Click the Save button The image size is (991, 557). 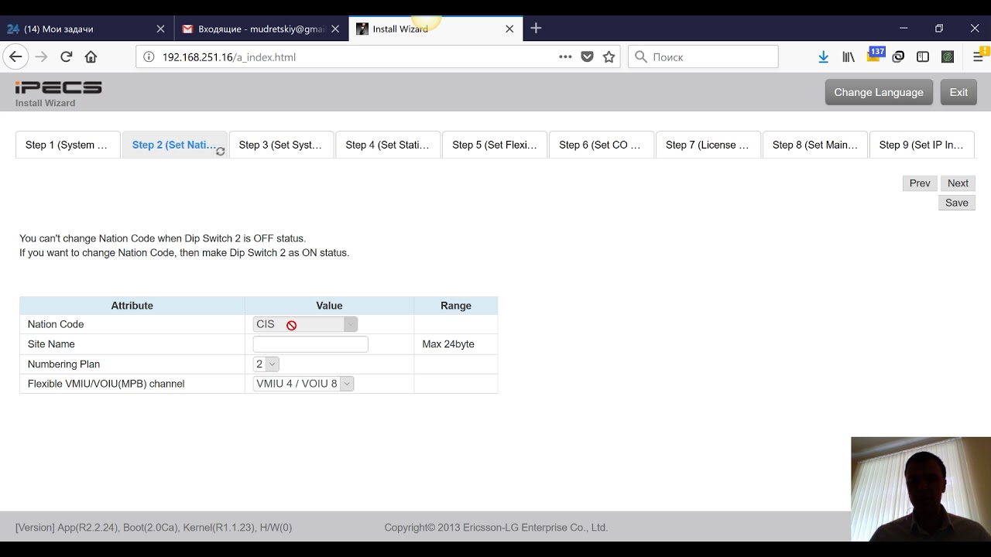[957, 203]
